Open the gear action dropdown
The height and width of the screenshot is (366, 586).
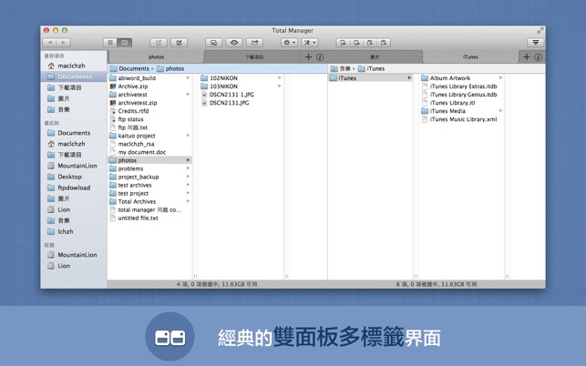click(x=289, y=43)
